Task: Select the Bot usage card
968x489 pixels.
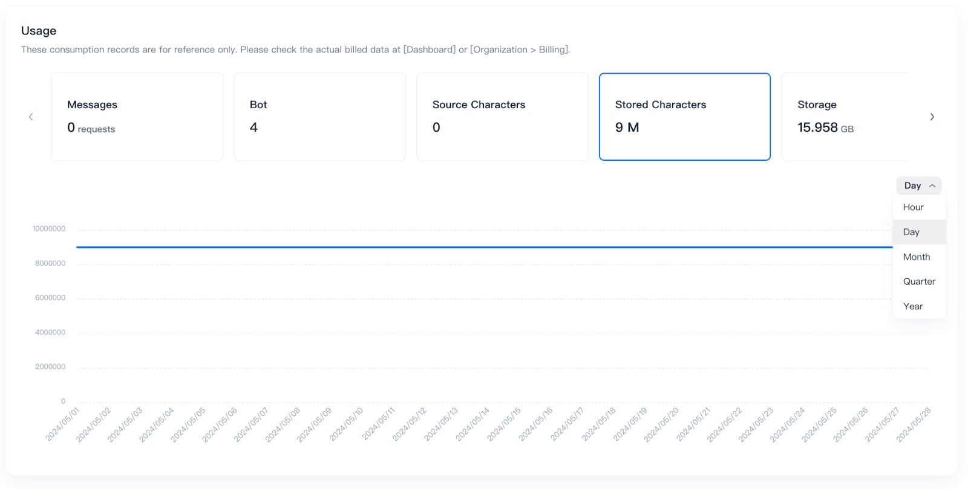Action: tap(319, 117)
